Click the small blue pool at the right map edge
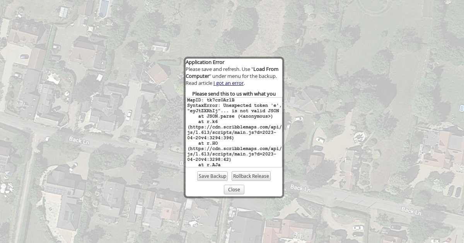Screen dimensions: 464x243 point(461,108)
